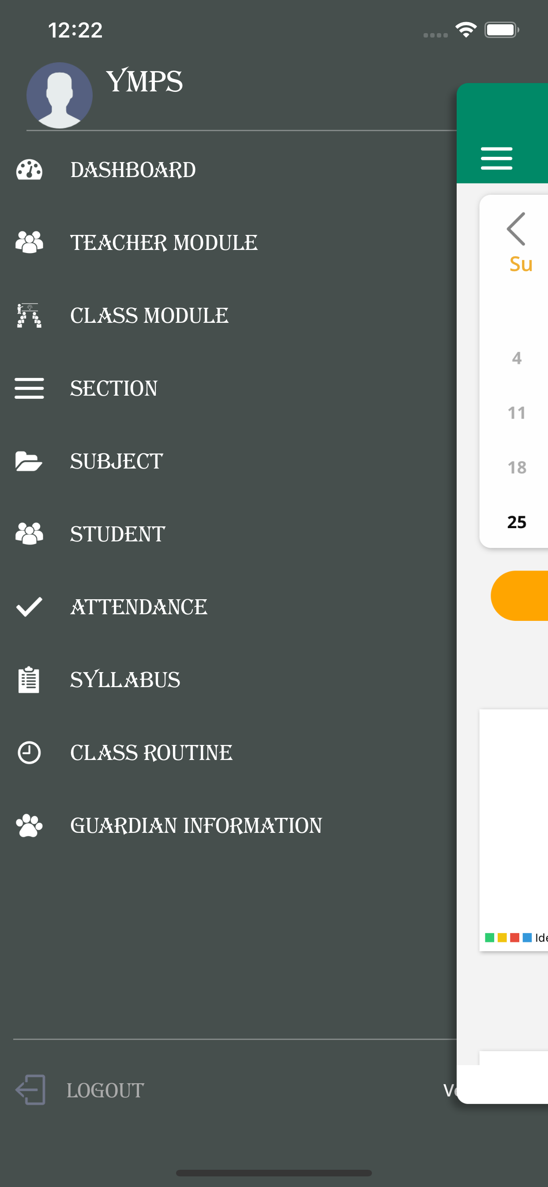Go to previous month with calendar chevron
Viewport: 548px width, 1187px height.
(516, 229)
